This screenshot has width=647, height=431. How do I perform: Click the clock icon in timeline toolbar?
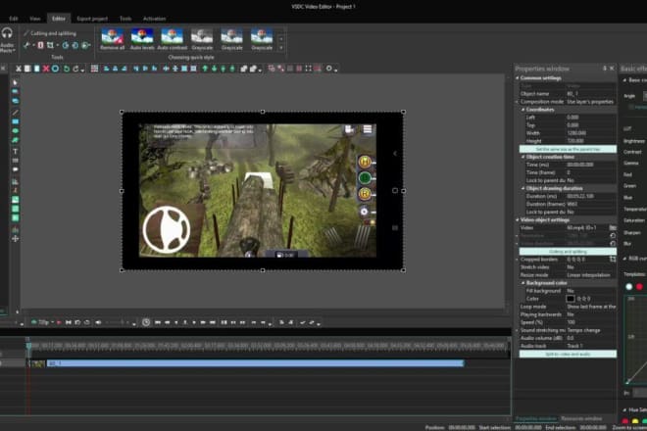tap(146, 322)
